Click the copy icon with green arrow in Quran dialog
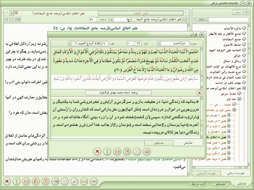 click(127, 151)
